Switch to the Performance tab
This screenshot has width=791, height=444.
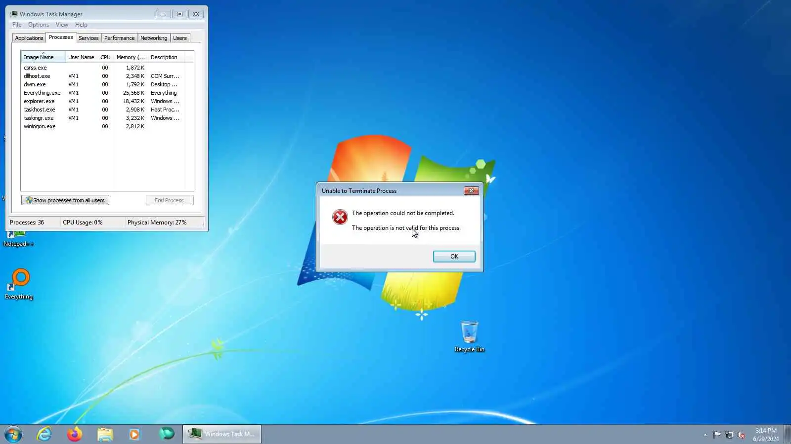pos(119,38)
